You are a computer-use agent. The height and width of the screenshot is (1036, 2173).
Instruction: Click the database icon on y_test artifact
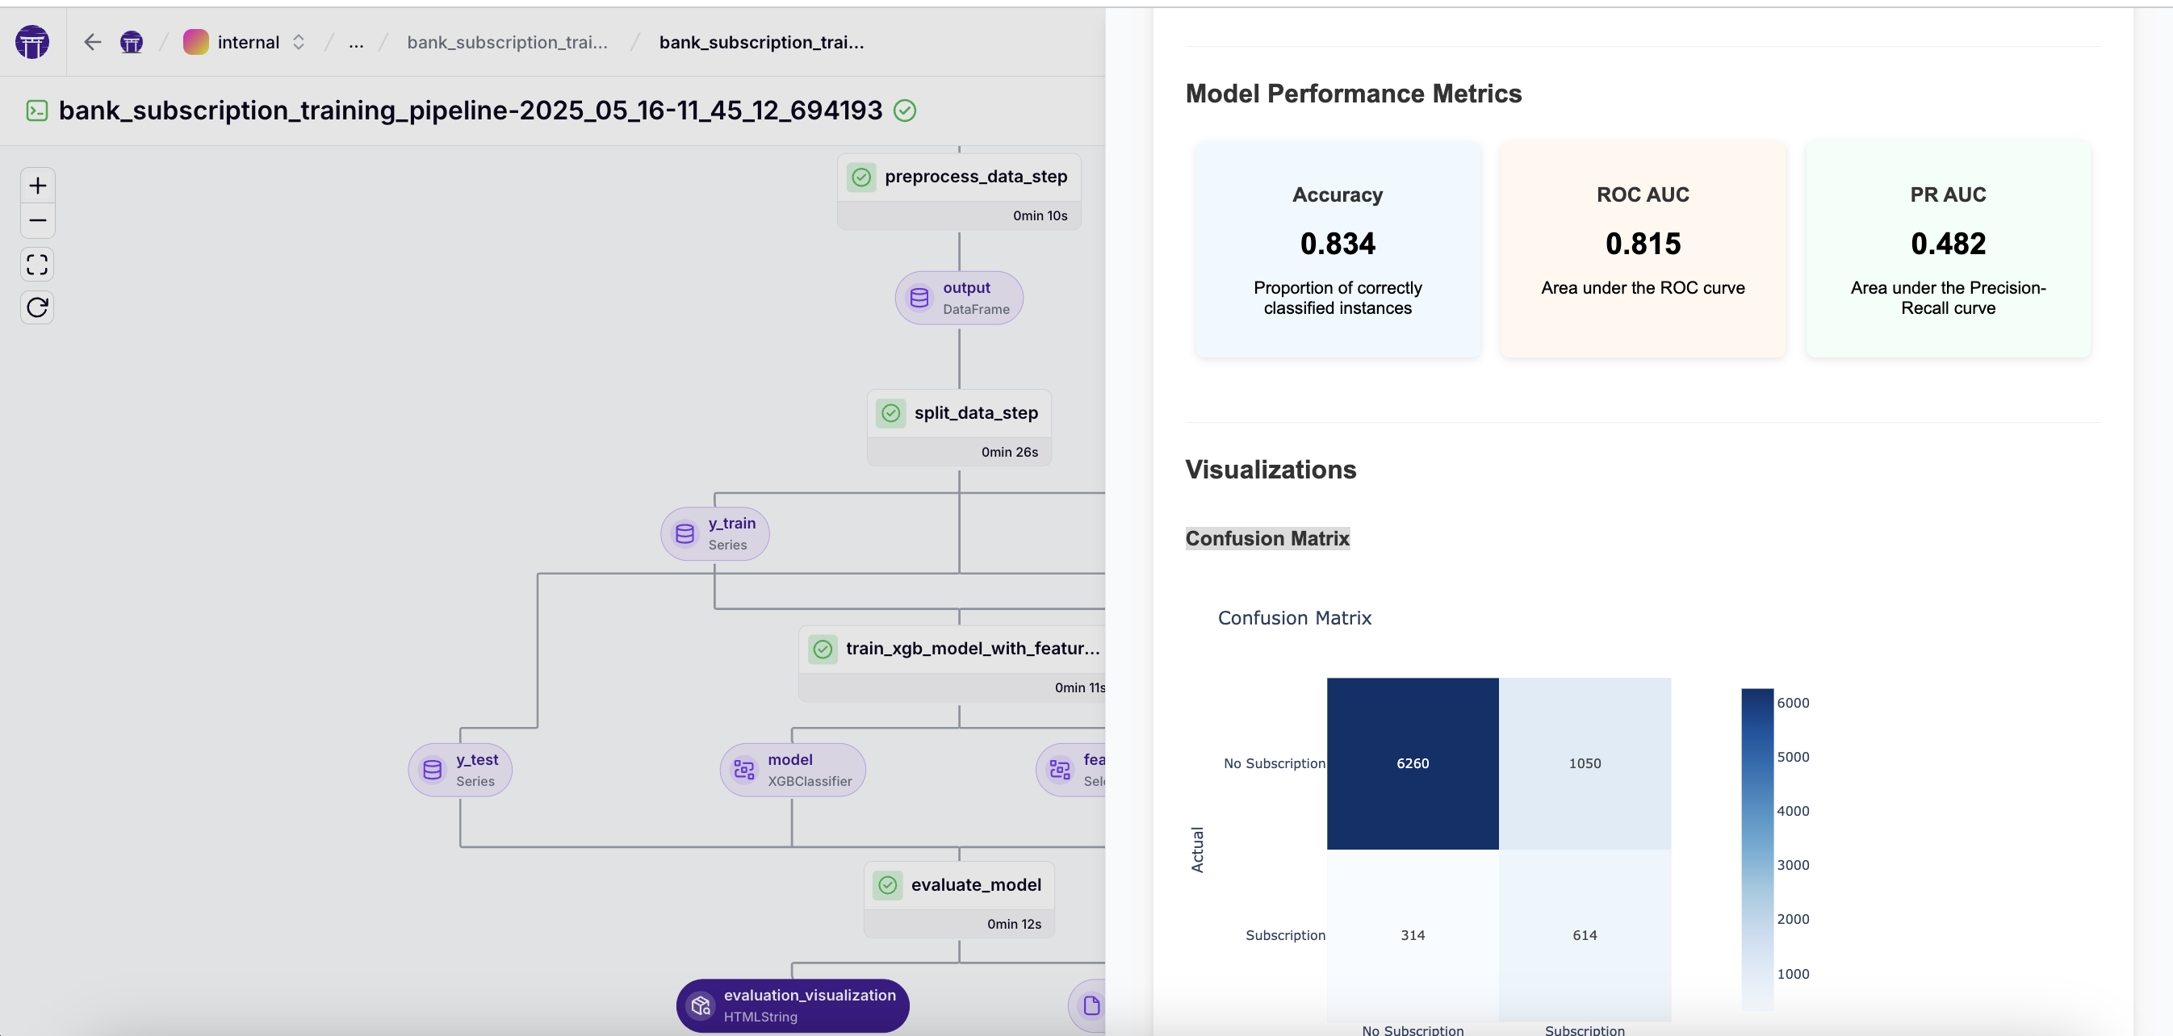click(433, 770)
